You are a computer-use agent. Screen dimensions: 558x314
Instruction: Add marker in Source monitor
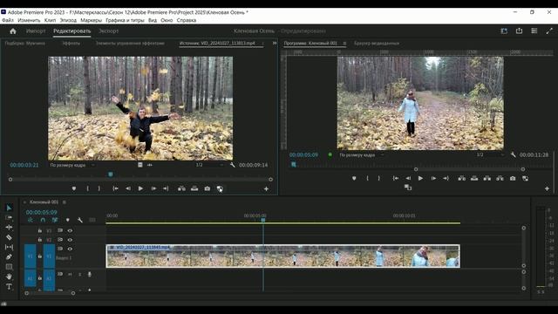(73, 188)
